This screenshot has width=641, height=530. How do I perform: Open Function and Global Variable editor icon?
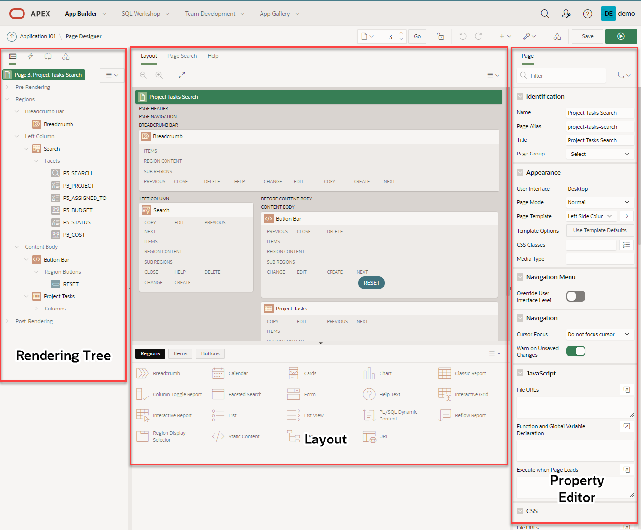click(x=626, y=426)
